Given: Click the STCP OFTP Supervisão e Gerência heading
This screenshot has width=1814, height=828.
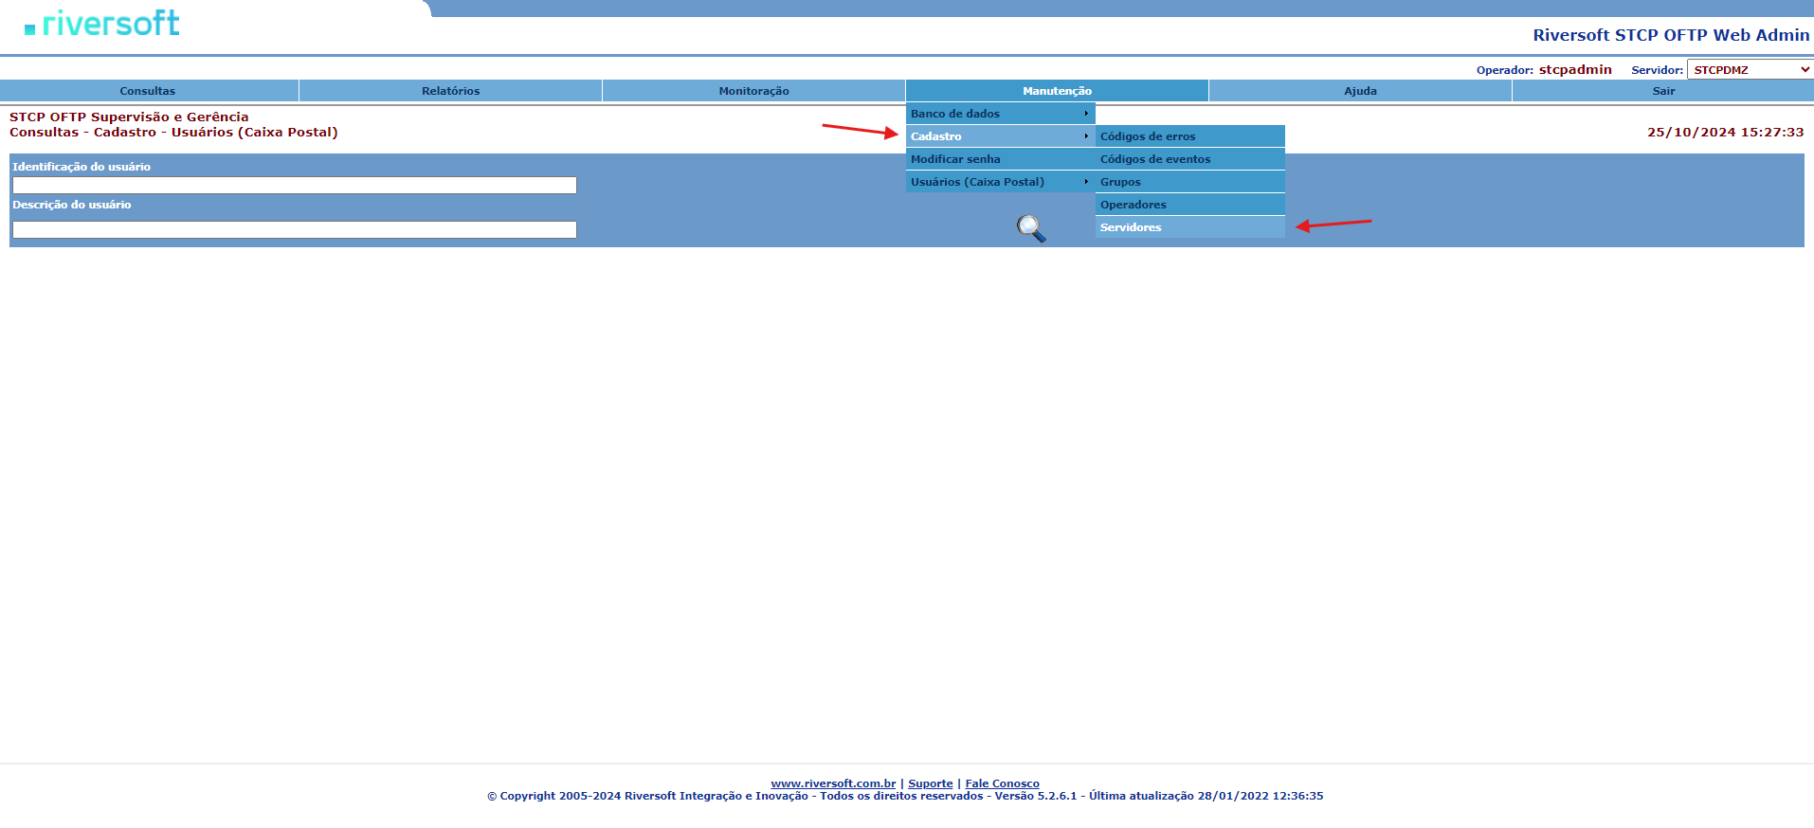Looking at the screenshot, I should 129,117.
